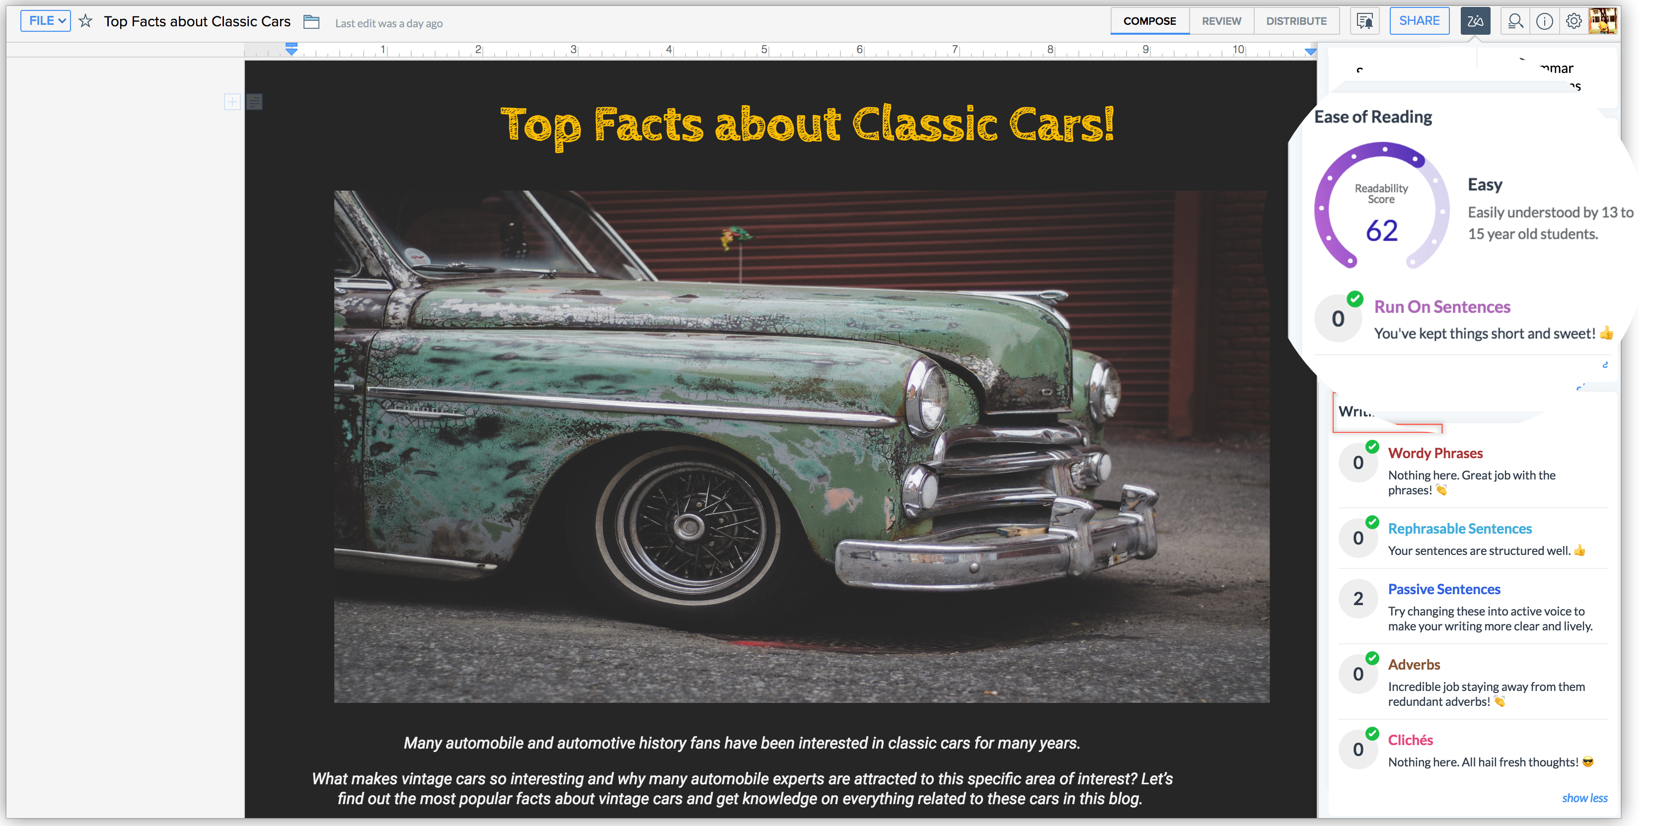
Task: Switch to the REVIEW tab
Action: pos(1221,21)
